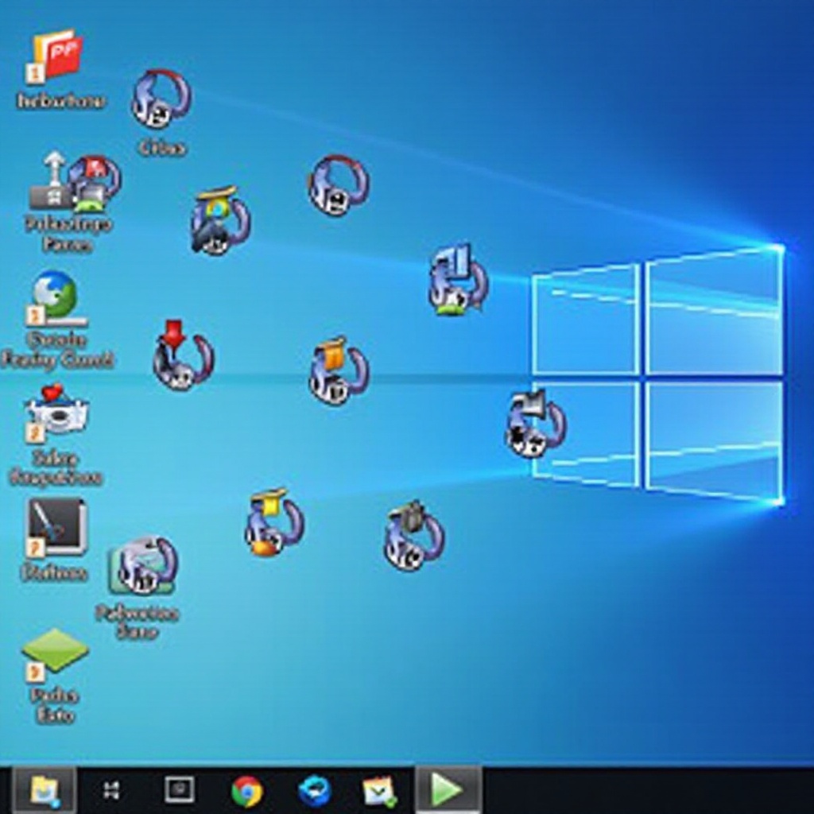Screen dimensions: 814x814
Task: Open the blue hexagon app in taskbar
Action: [x=315, y=791]
